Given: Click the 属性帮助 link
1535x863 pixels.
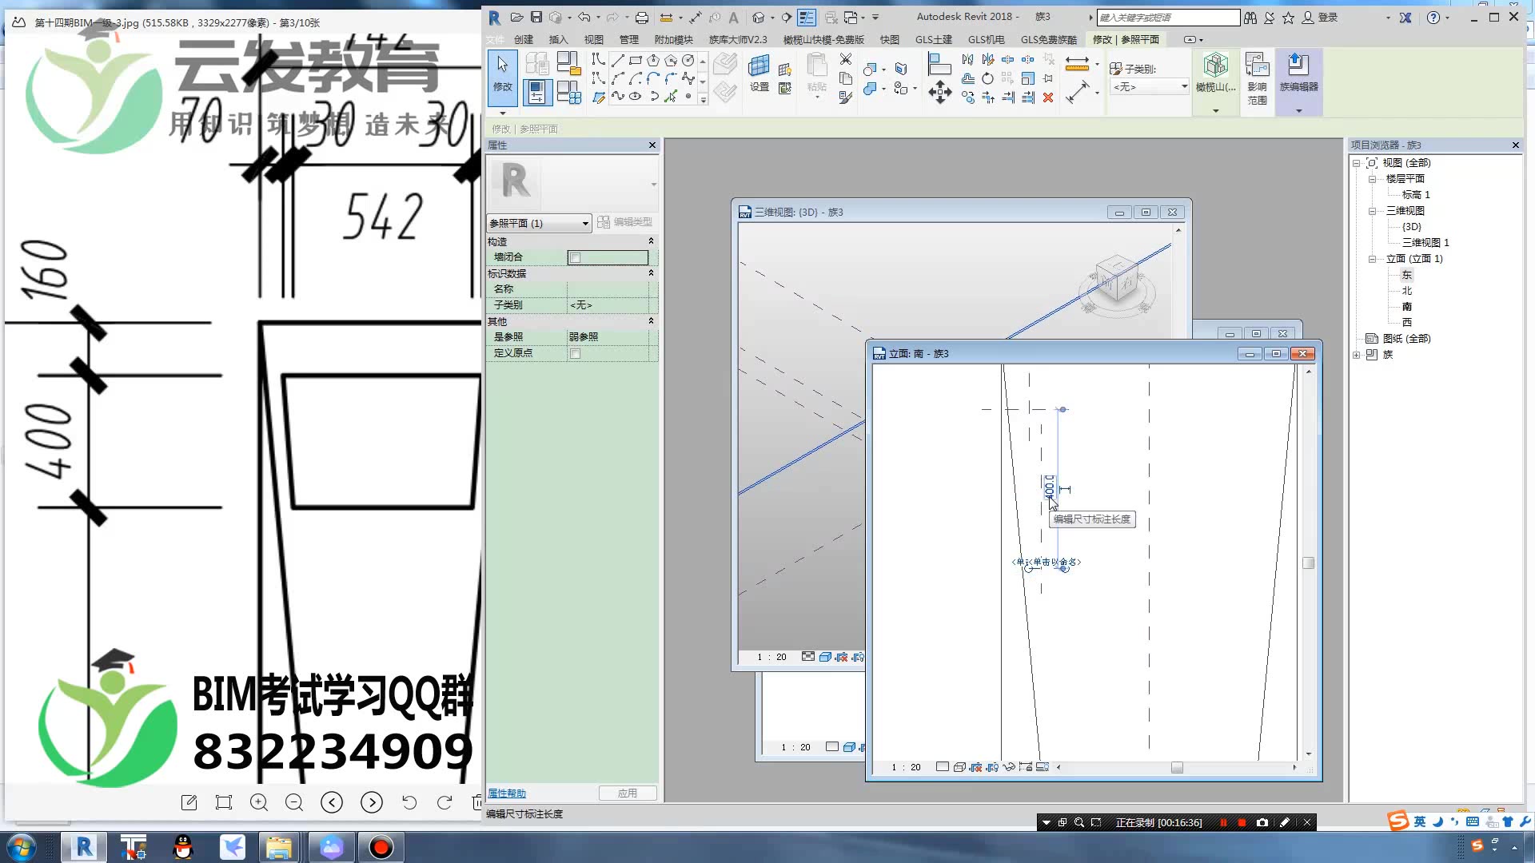Looking at the screenshot, I should [507, 793].
